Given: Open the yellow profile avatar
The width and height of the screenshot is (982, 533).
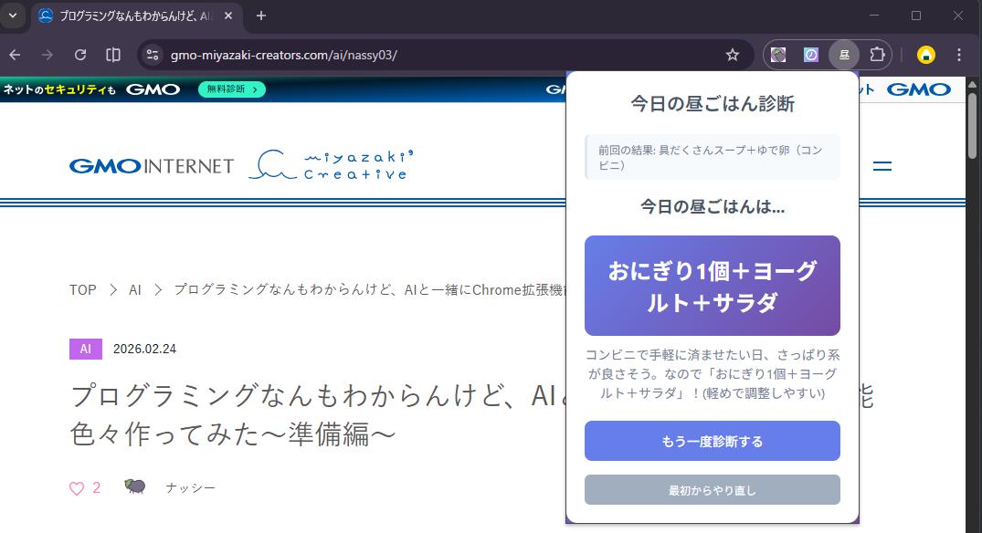Looking at the screenshot, I should pyautogui.click(x=925, y=55).
